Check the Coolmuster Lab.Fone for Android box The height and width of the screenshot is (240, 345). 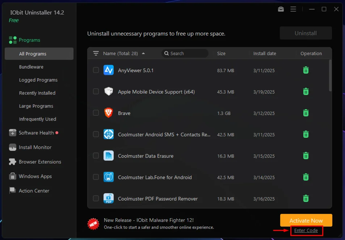coord(96,177)
